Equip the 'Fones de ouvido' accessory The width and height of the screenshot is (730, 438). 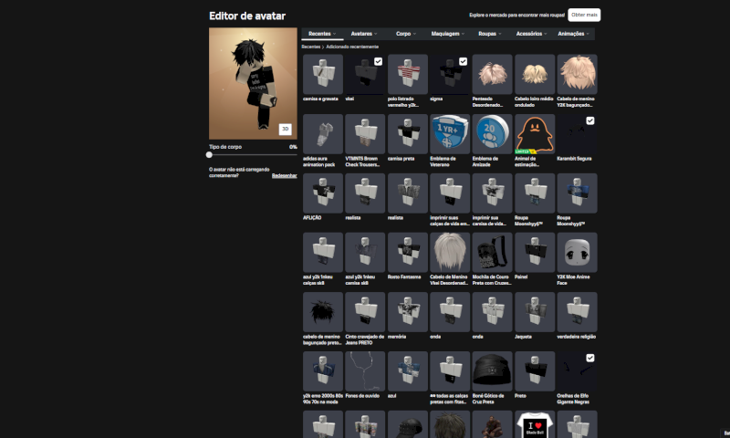(x=365, y=371)
